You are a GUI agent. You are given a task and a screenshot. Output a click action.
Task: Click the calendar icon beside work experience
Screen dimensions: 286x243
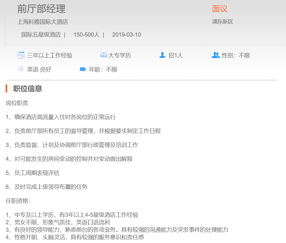(x=21, y=55)
